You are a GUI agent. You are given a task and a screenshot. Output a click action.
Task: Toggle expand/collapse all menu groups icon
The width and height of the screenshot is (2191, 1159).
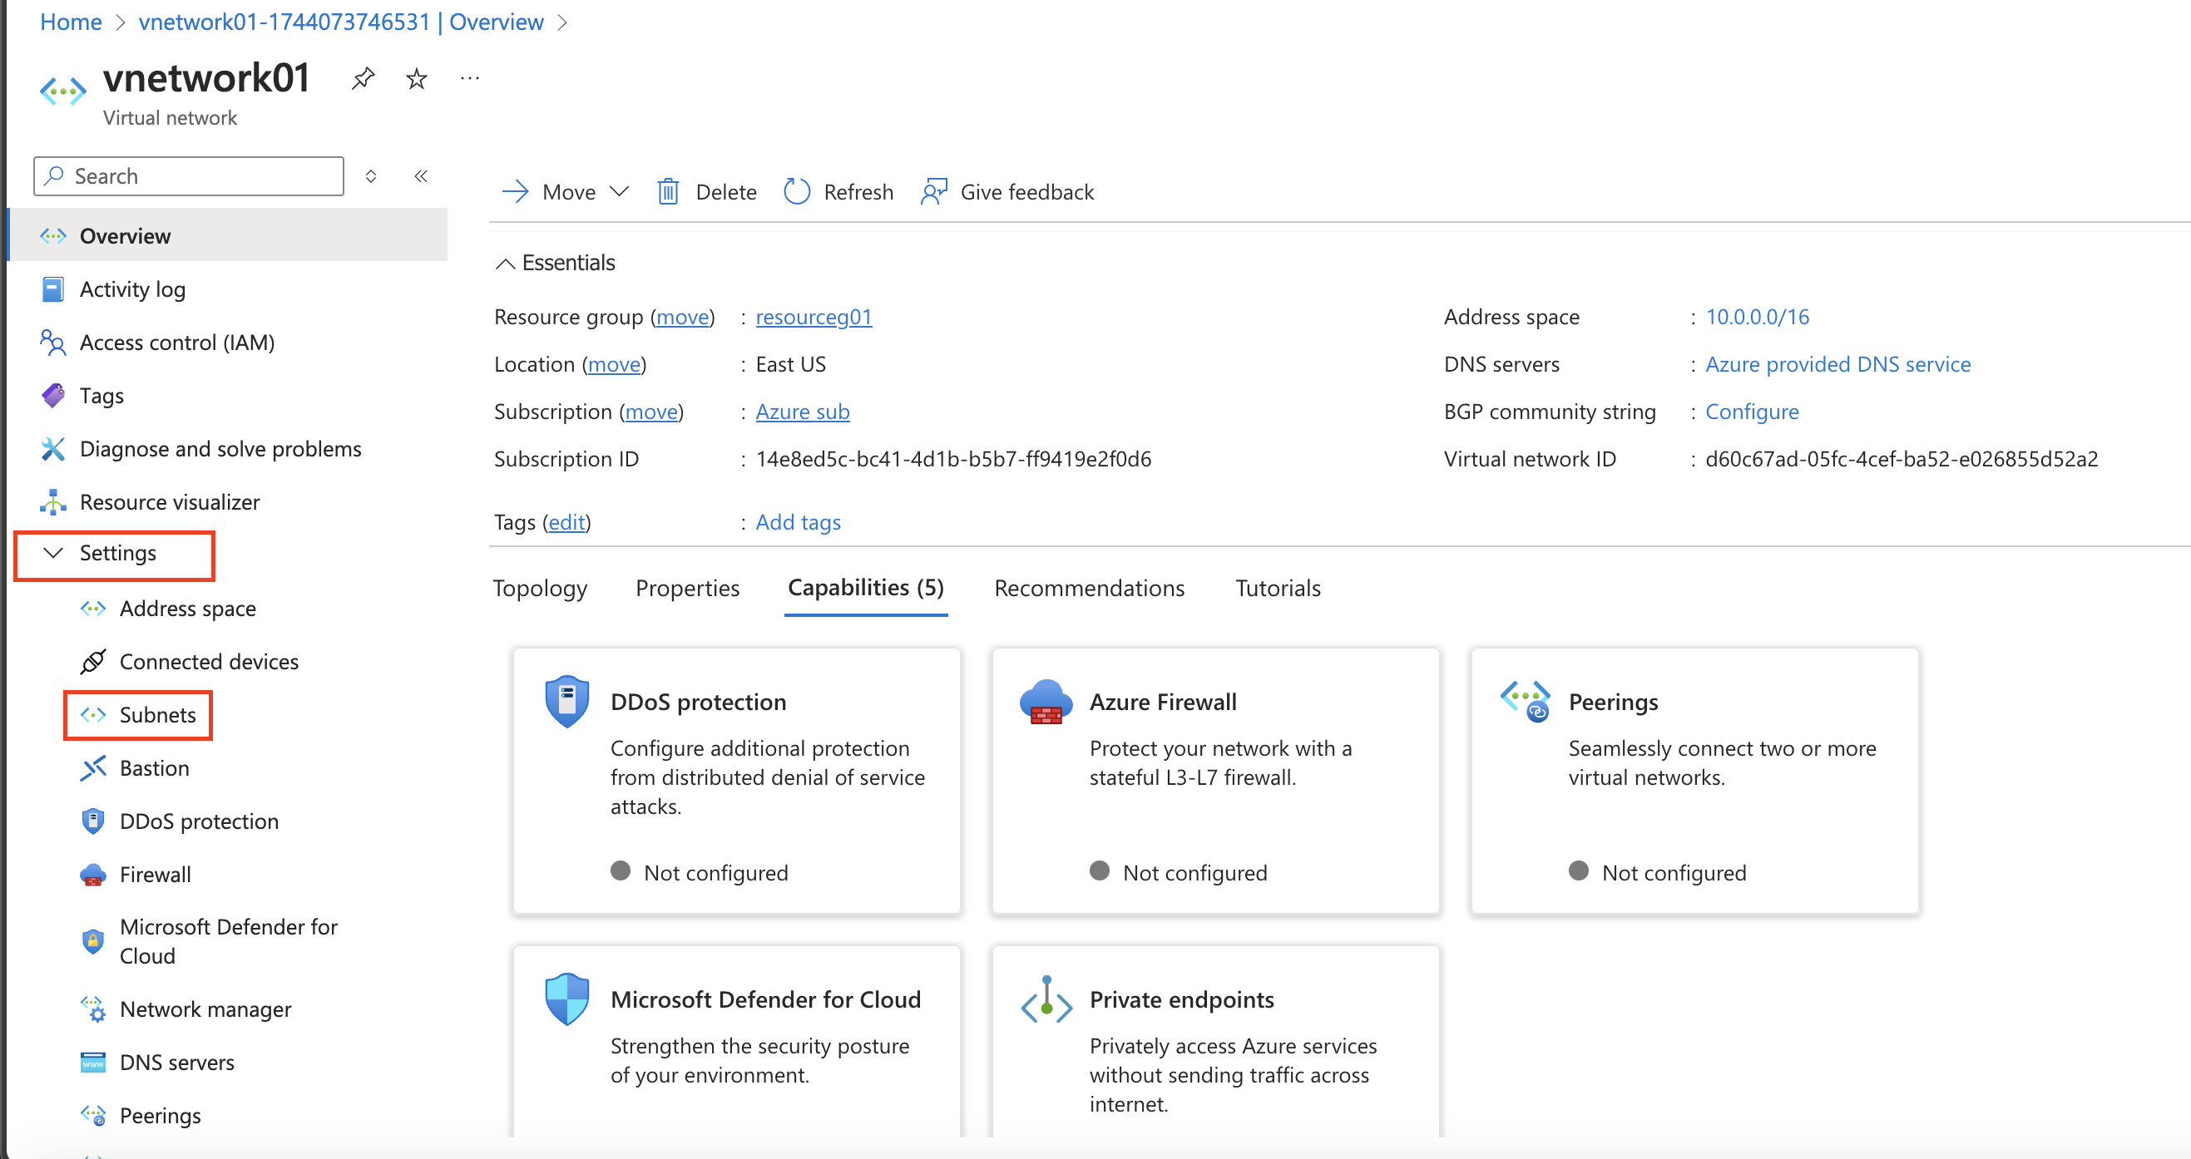[x=371, y=176]
